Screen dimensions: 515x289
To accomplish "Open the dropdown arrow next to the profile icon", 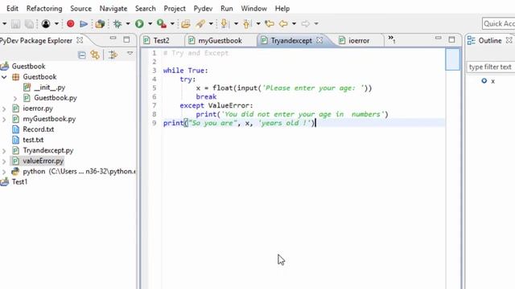I will coord(56,24).
